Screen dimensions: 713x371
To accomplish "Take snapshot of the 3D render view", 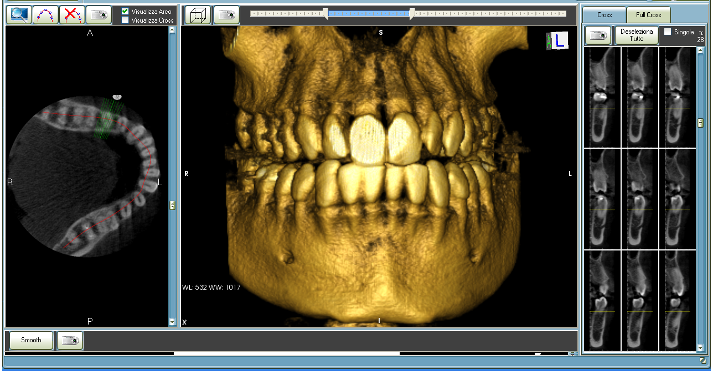I will coord(226,15).
